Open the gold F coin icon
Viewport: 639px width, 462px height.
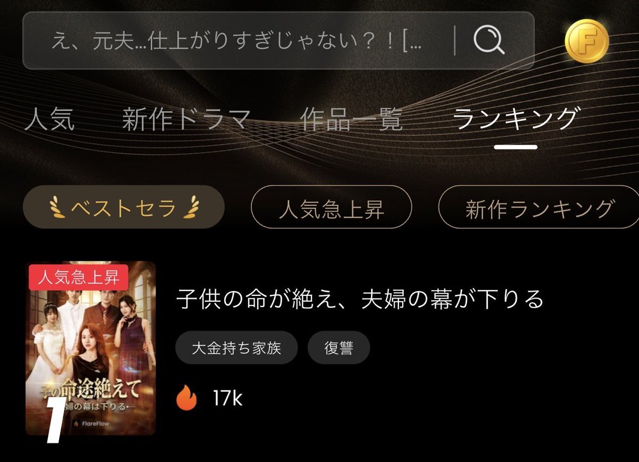pos(587,42)
